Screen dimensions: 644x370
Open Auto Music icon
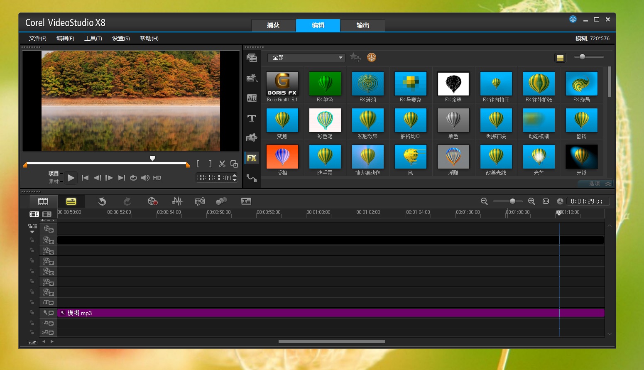tap(200, 201)
